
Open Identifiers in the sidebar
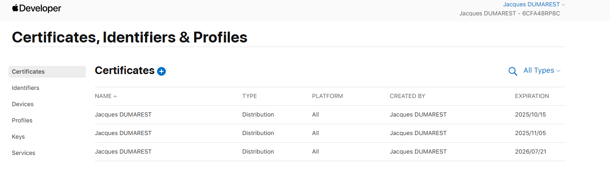[25, 88]
